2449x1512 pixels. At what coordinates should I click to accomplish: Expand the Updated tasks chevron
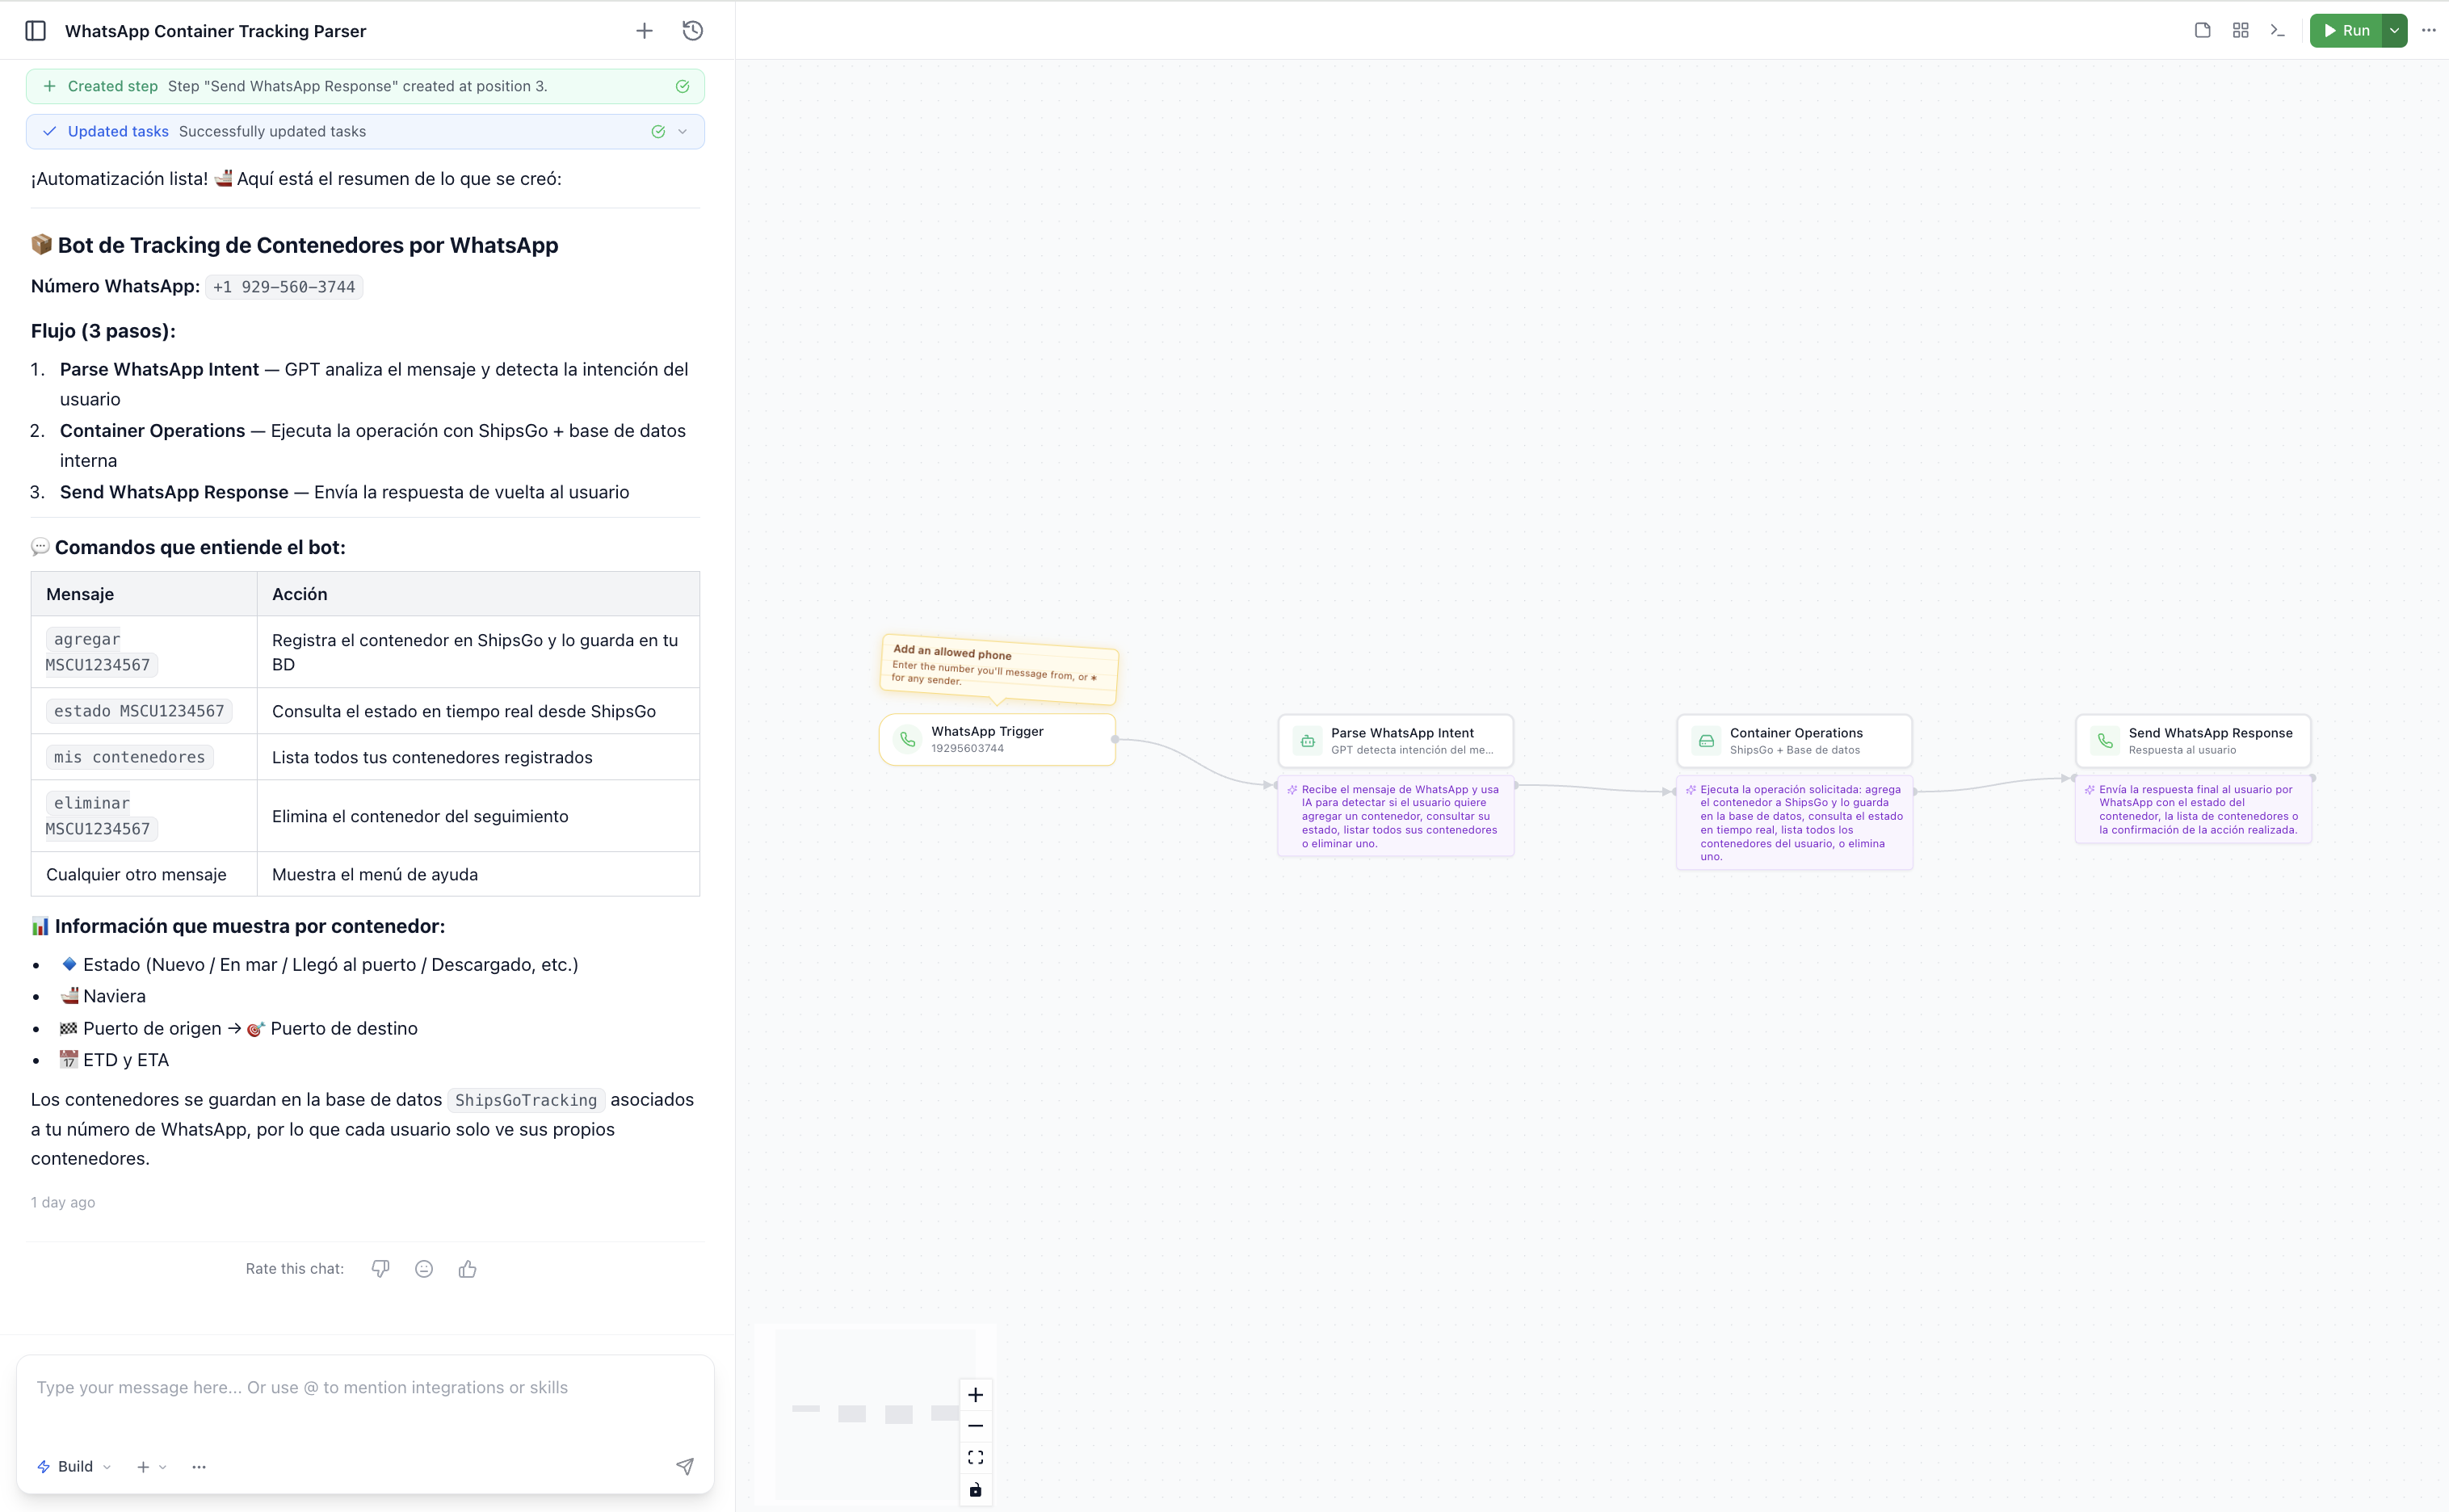tap(682, 131)
